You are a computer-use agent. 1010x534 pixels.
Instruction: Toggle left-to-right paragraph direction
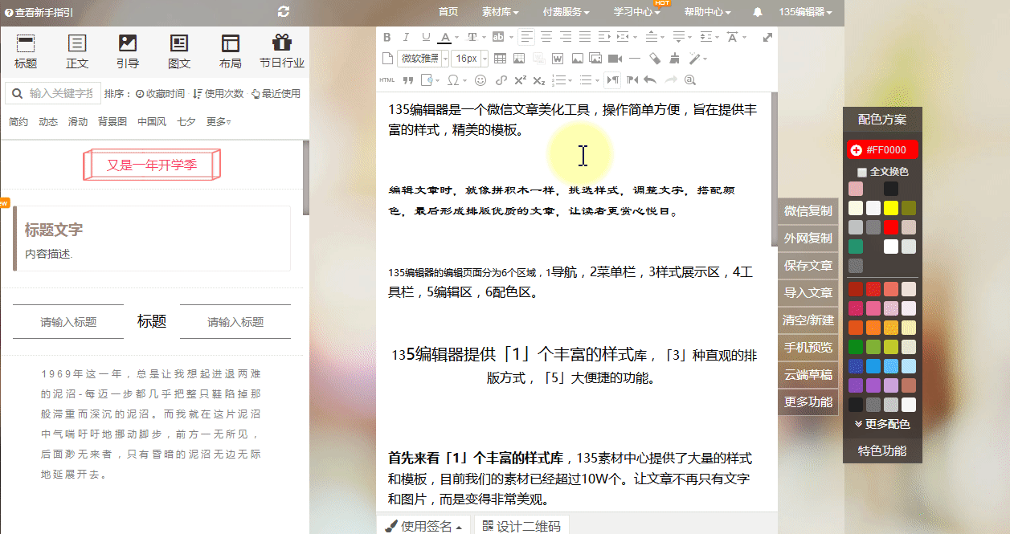tap(612, 79)
